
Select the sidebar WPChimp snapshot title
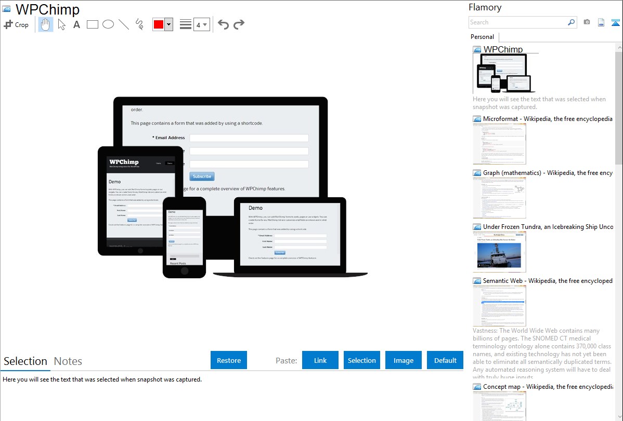click(x=503, y=49)
